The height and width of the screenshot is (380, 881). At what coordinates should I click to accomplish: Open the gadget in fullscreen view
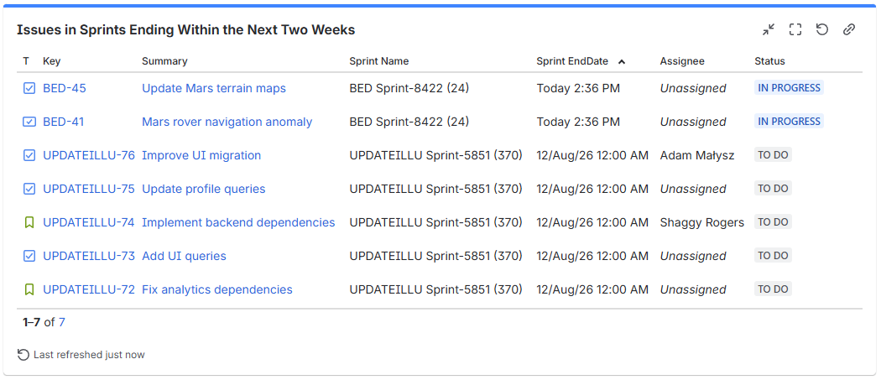(795, 30)
